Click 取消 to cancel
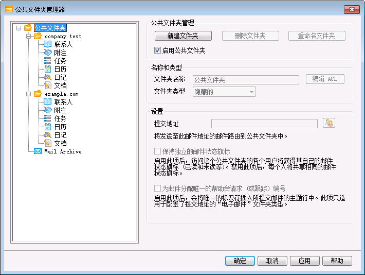Image resolution: width=365 pixels, height=275 pixels. (272, 261)
